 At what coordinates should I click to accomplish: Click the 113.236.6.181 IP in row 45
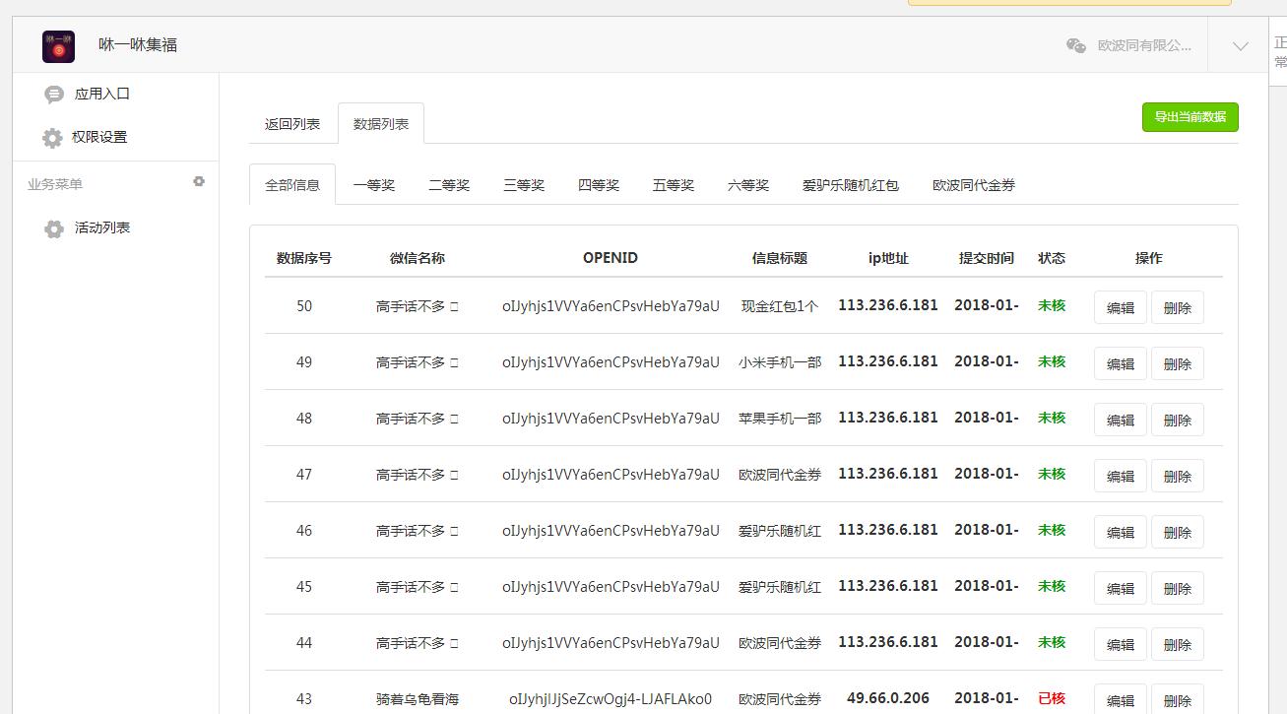(x=888, y=586)
